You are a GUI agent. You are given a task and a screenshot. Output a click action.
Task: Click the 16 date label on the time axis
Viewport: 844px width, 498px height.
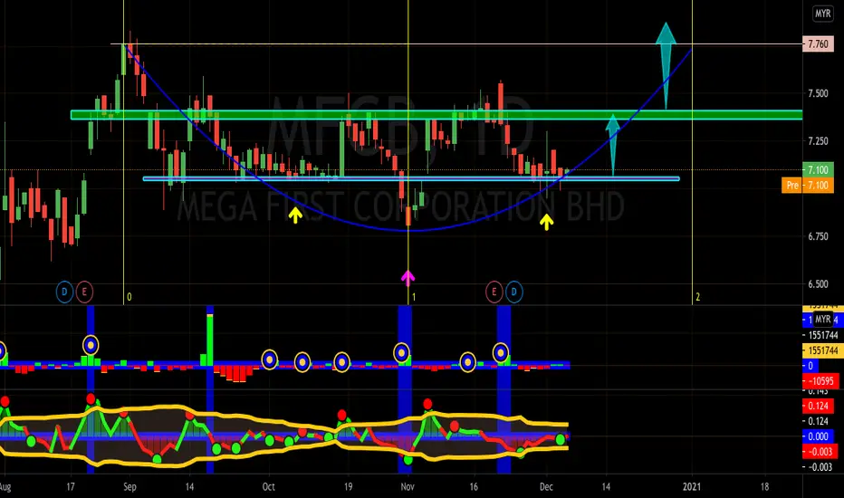[x=474, y=487]
